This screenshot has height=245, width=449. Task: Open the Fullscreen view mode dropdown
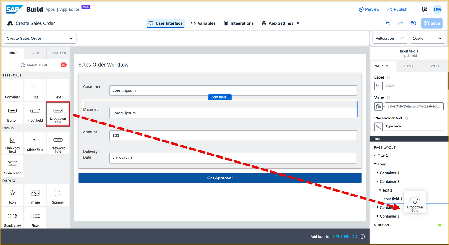pos(390,38)
